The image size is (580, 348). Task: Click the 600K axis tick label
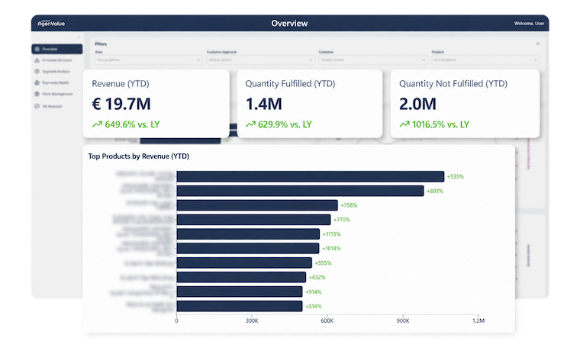point(327,321)
